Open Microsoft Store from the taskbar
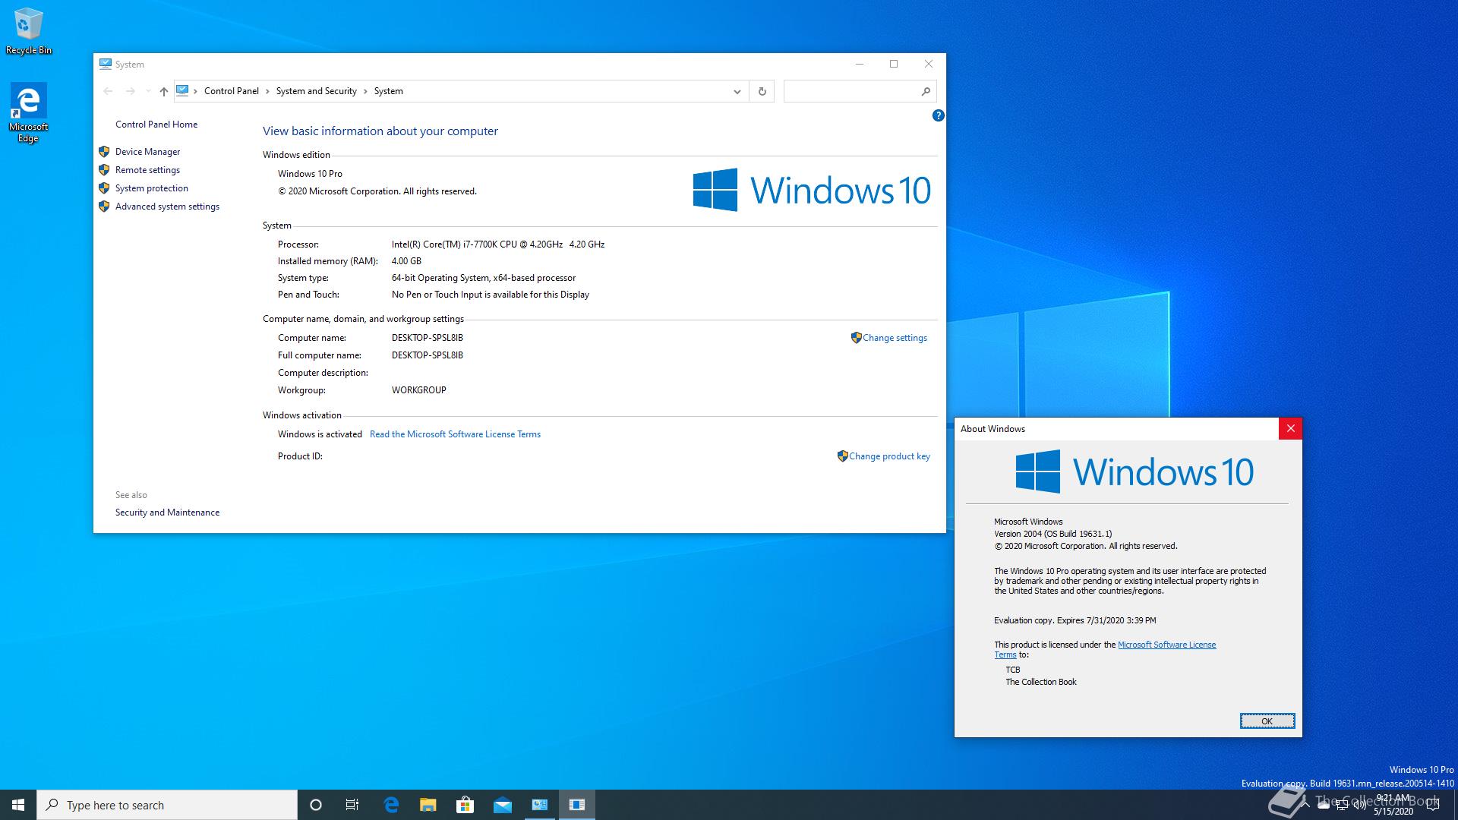Screen dimensions: 1458x820 pos(465,805)
